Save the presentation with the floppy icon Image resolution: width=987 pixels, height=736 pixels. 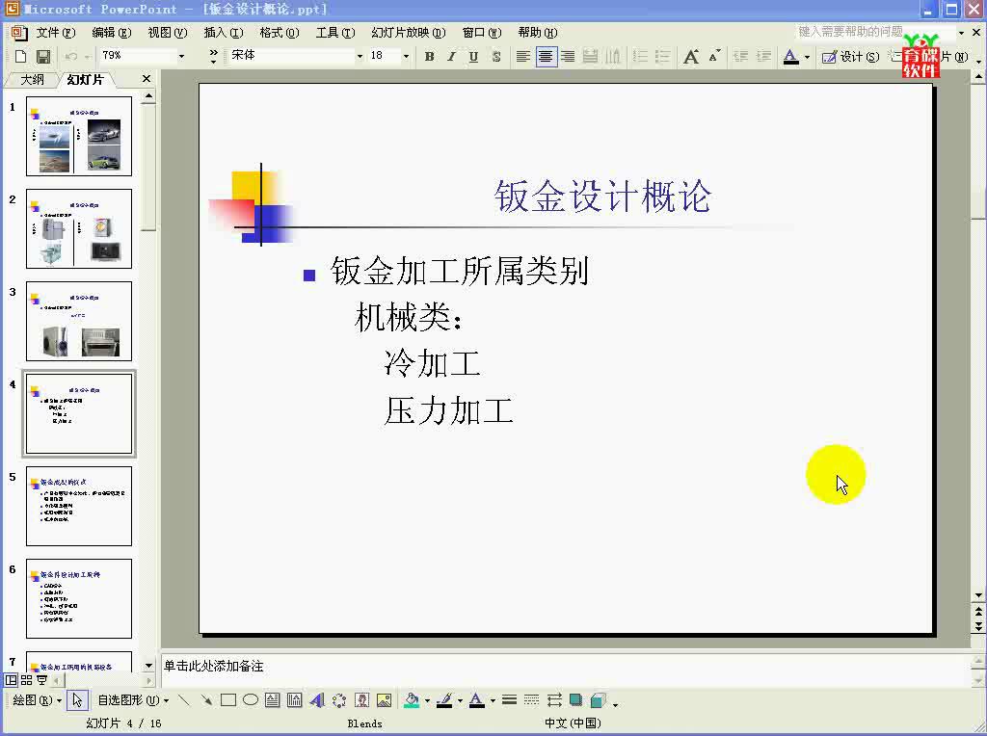point(42,56)
